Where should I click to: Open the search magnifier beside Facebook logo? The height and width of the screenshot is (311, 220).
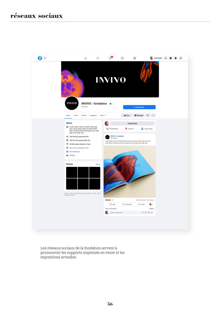coord(45,58)
